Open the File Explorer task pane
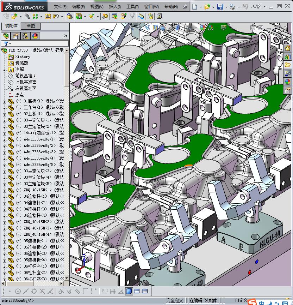The image size is (293, 305). (x=288, y=65)
